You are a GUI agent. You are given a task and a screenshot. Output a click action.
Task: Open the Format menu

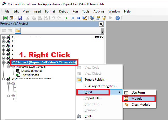tap(50, 11)
